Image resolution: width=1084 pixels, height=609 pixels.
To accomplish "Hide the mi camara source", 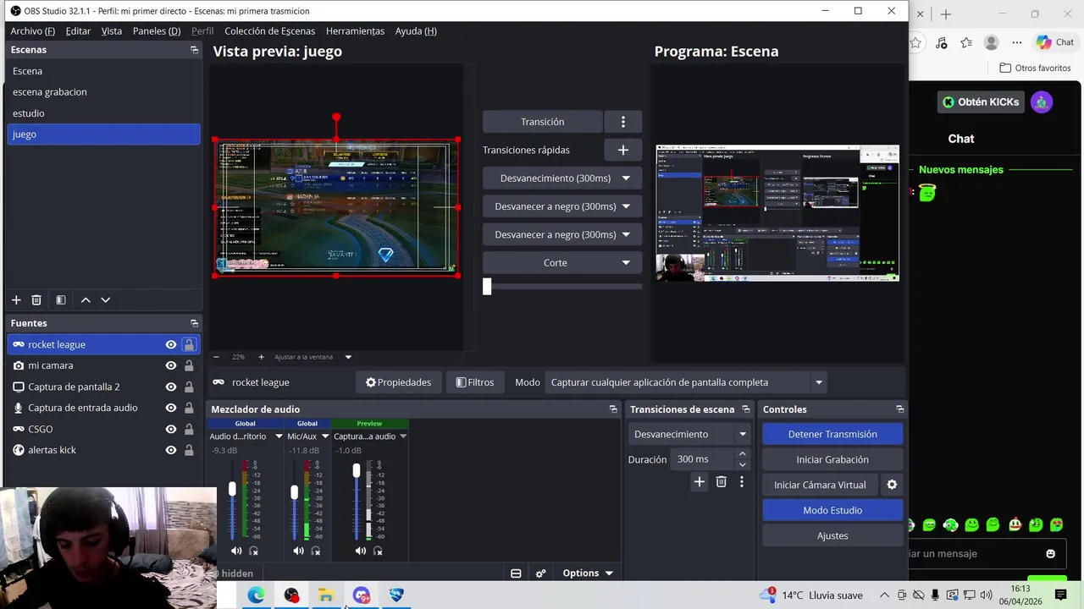I will pos(171,365).
